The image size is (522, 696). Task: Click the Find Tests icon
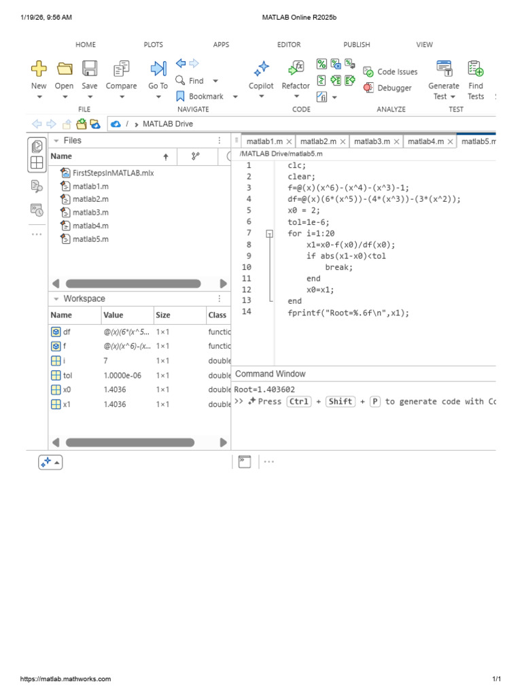[475, 69]
